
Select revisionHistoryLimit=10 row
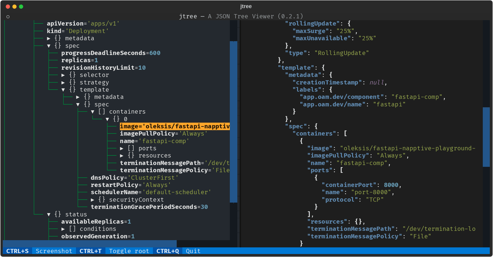coord(104,68)
